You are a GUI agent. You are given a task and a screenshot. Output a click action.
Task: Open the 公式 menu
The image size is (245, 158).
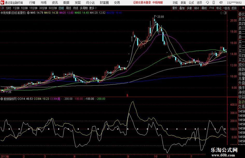point(191,3)
